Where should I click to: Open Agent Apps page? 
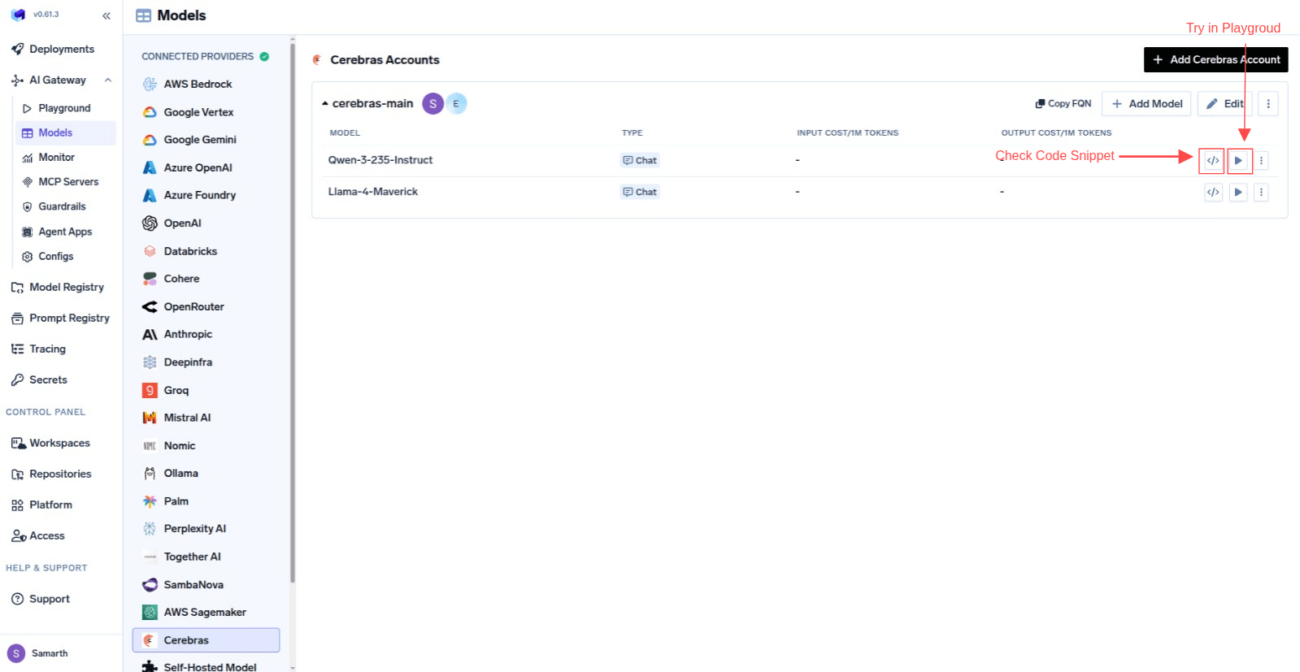(x=64, y=232)
